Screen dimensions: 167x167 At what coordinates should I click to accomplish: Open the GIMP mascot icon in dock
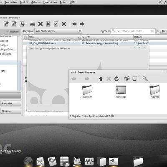point(77,162)
